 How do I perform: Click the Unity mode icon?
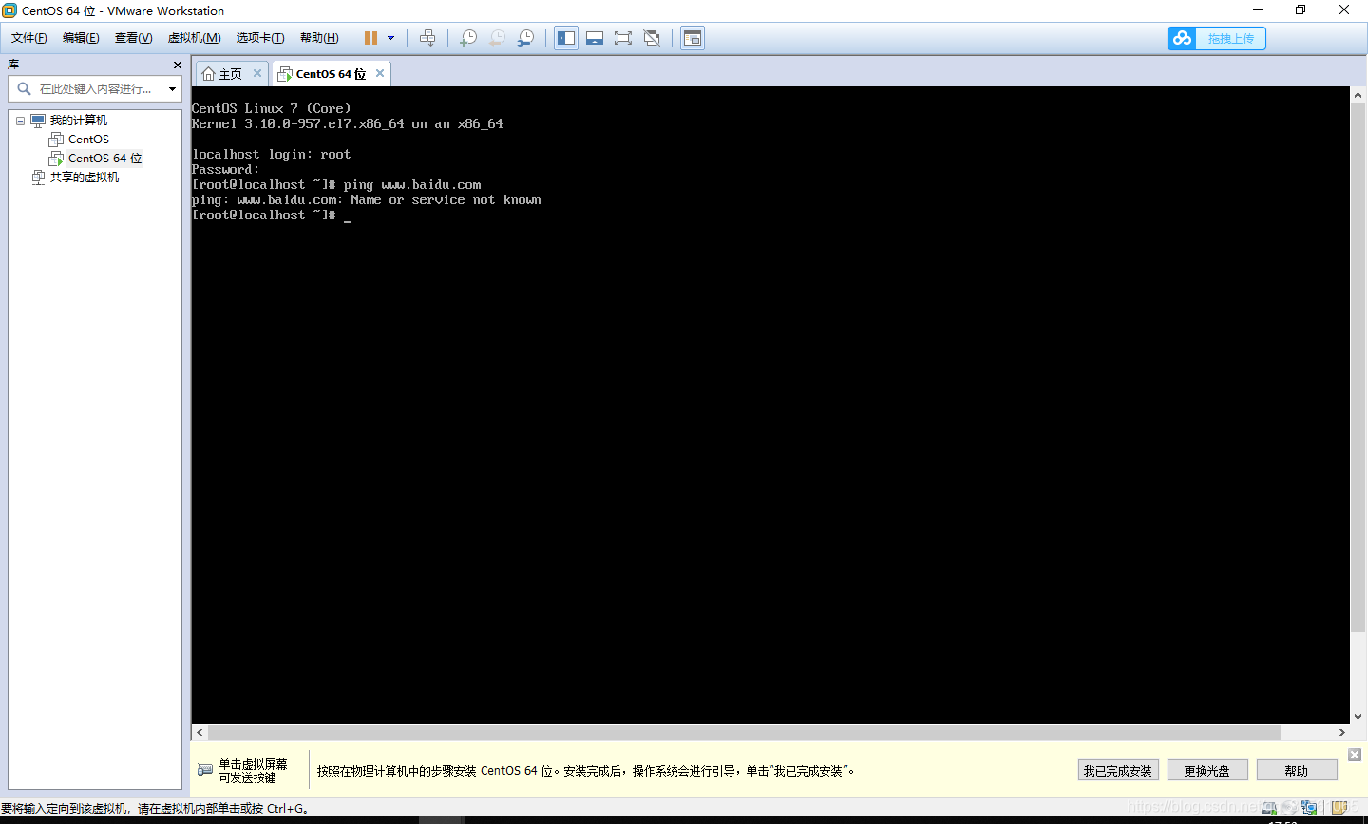click(652, 38)
